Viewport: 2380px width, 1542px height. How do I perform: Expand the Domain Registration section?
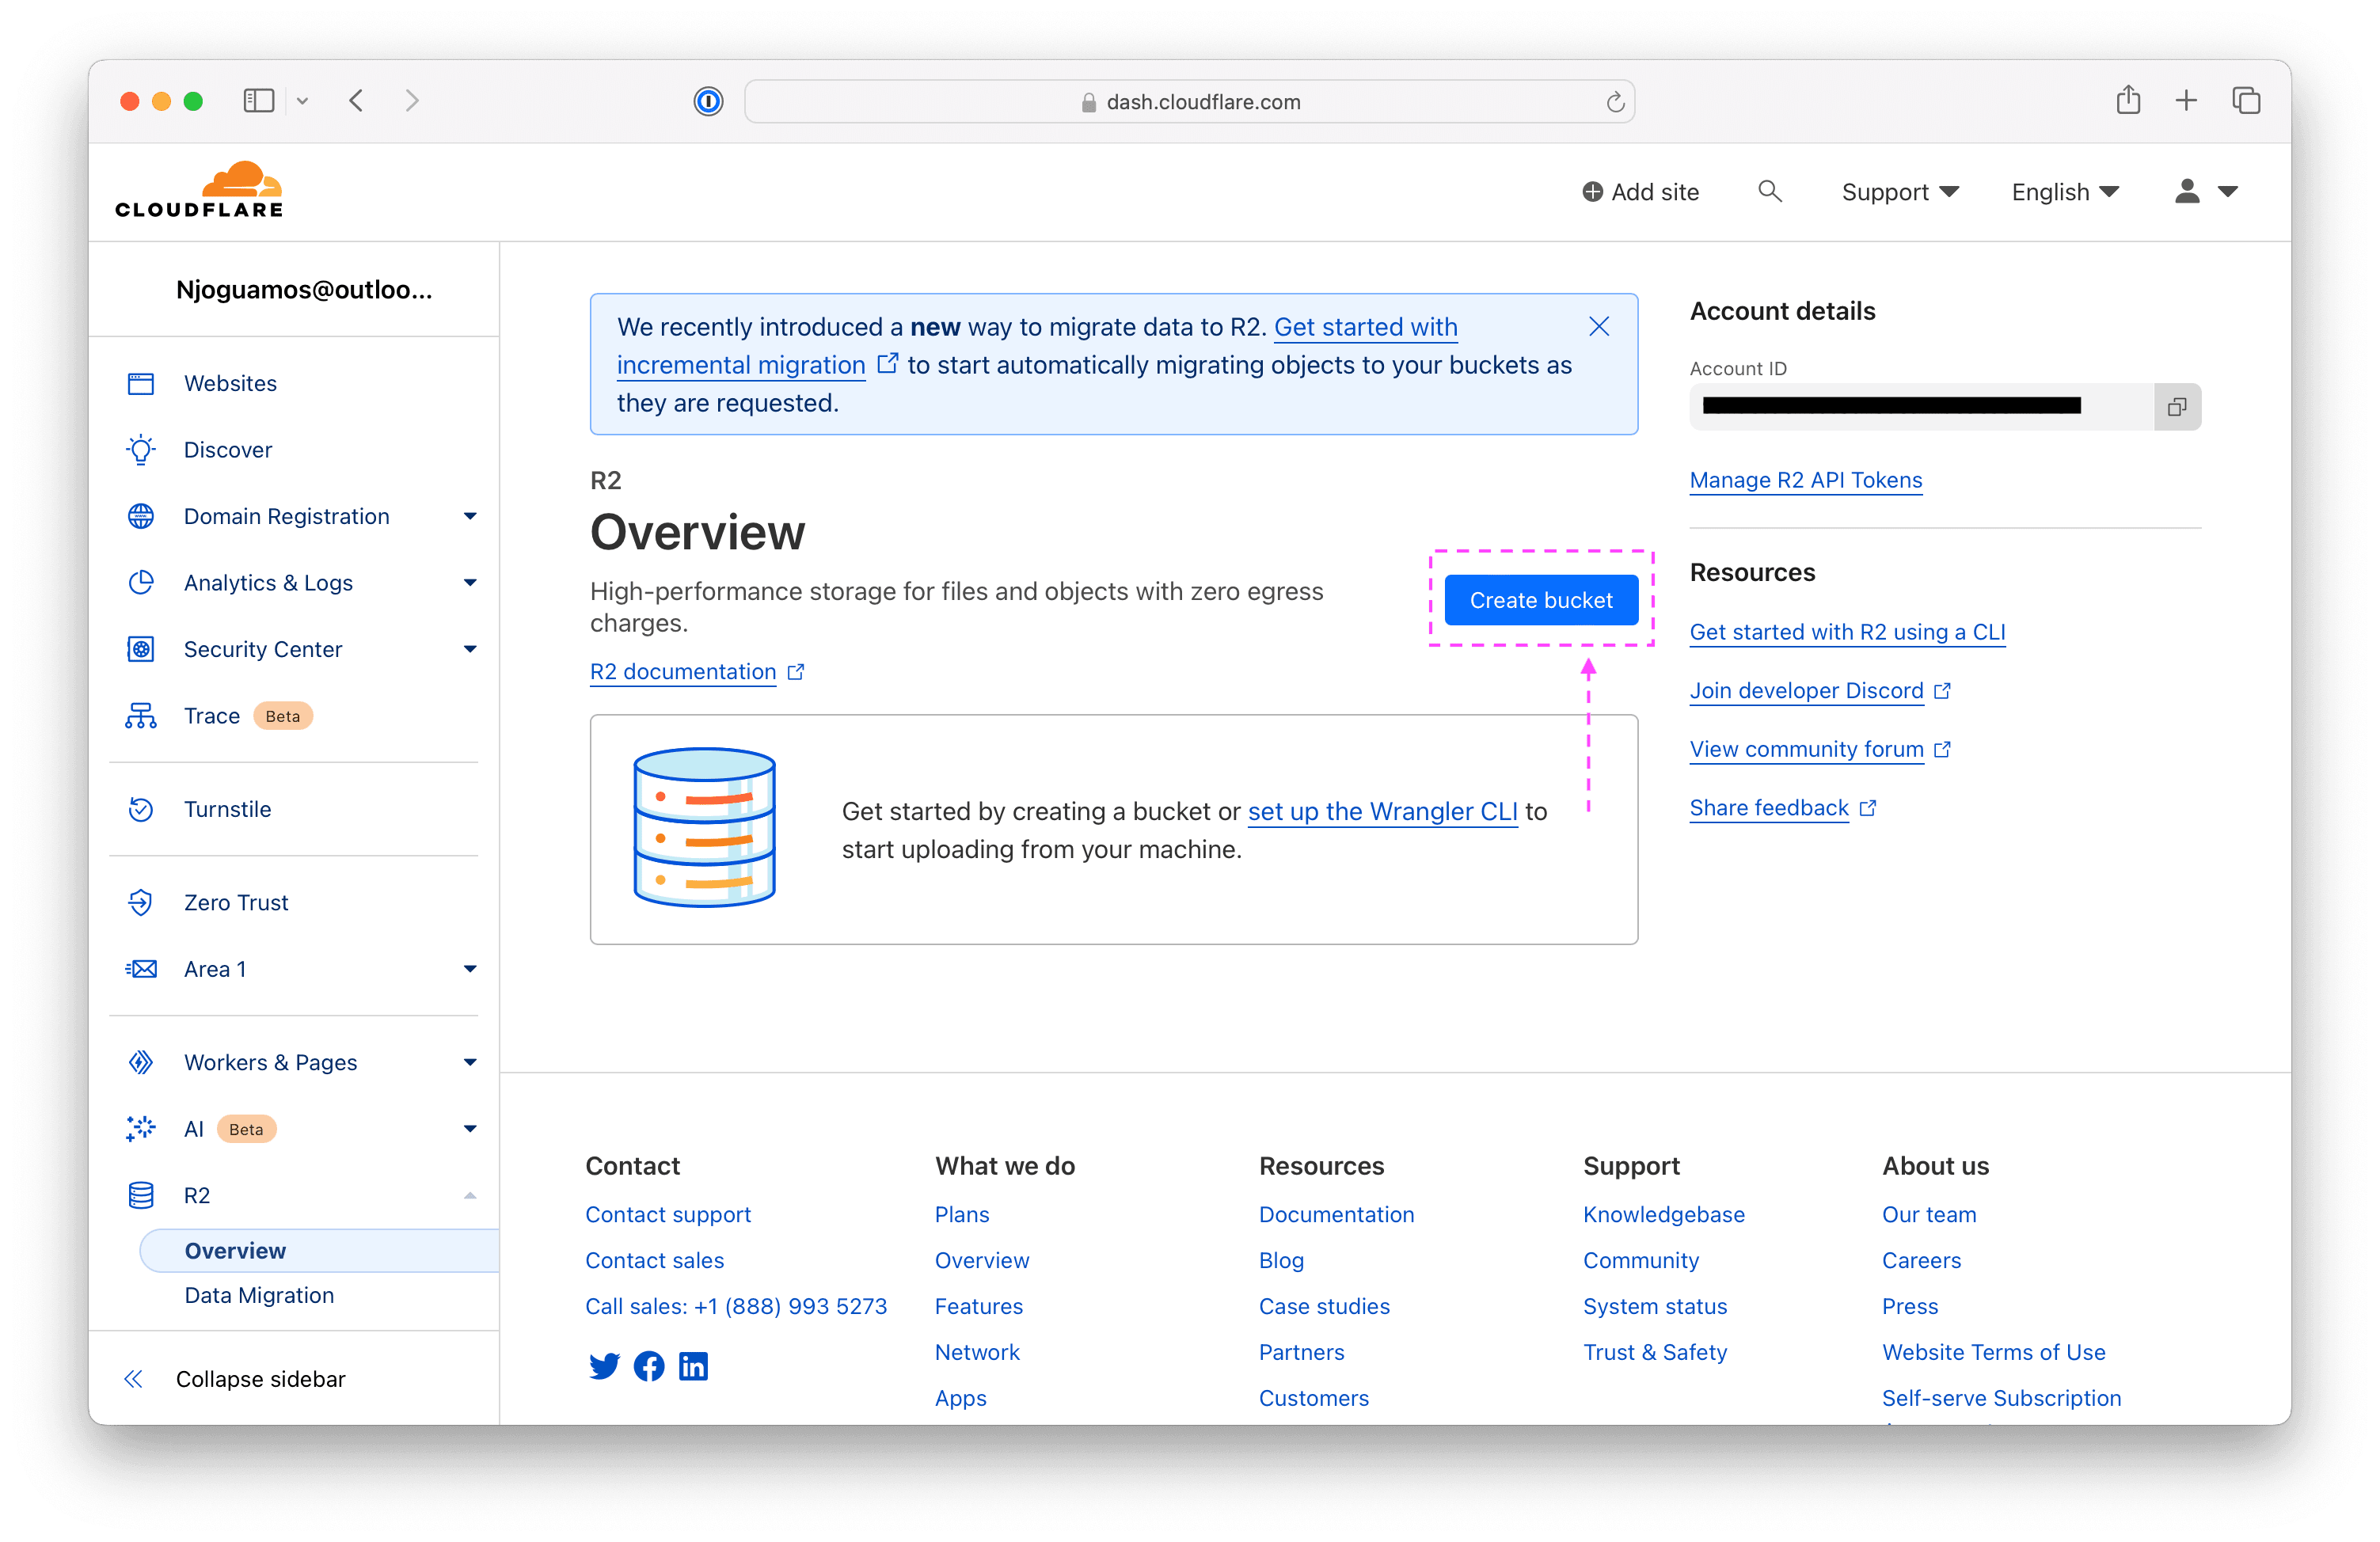[x=469, y=516]
